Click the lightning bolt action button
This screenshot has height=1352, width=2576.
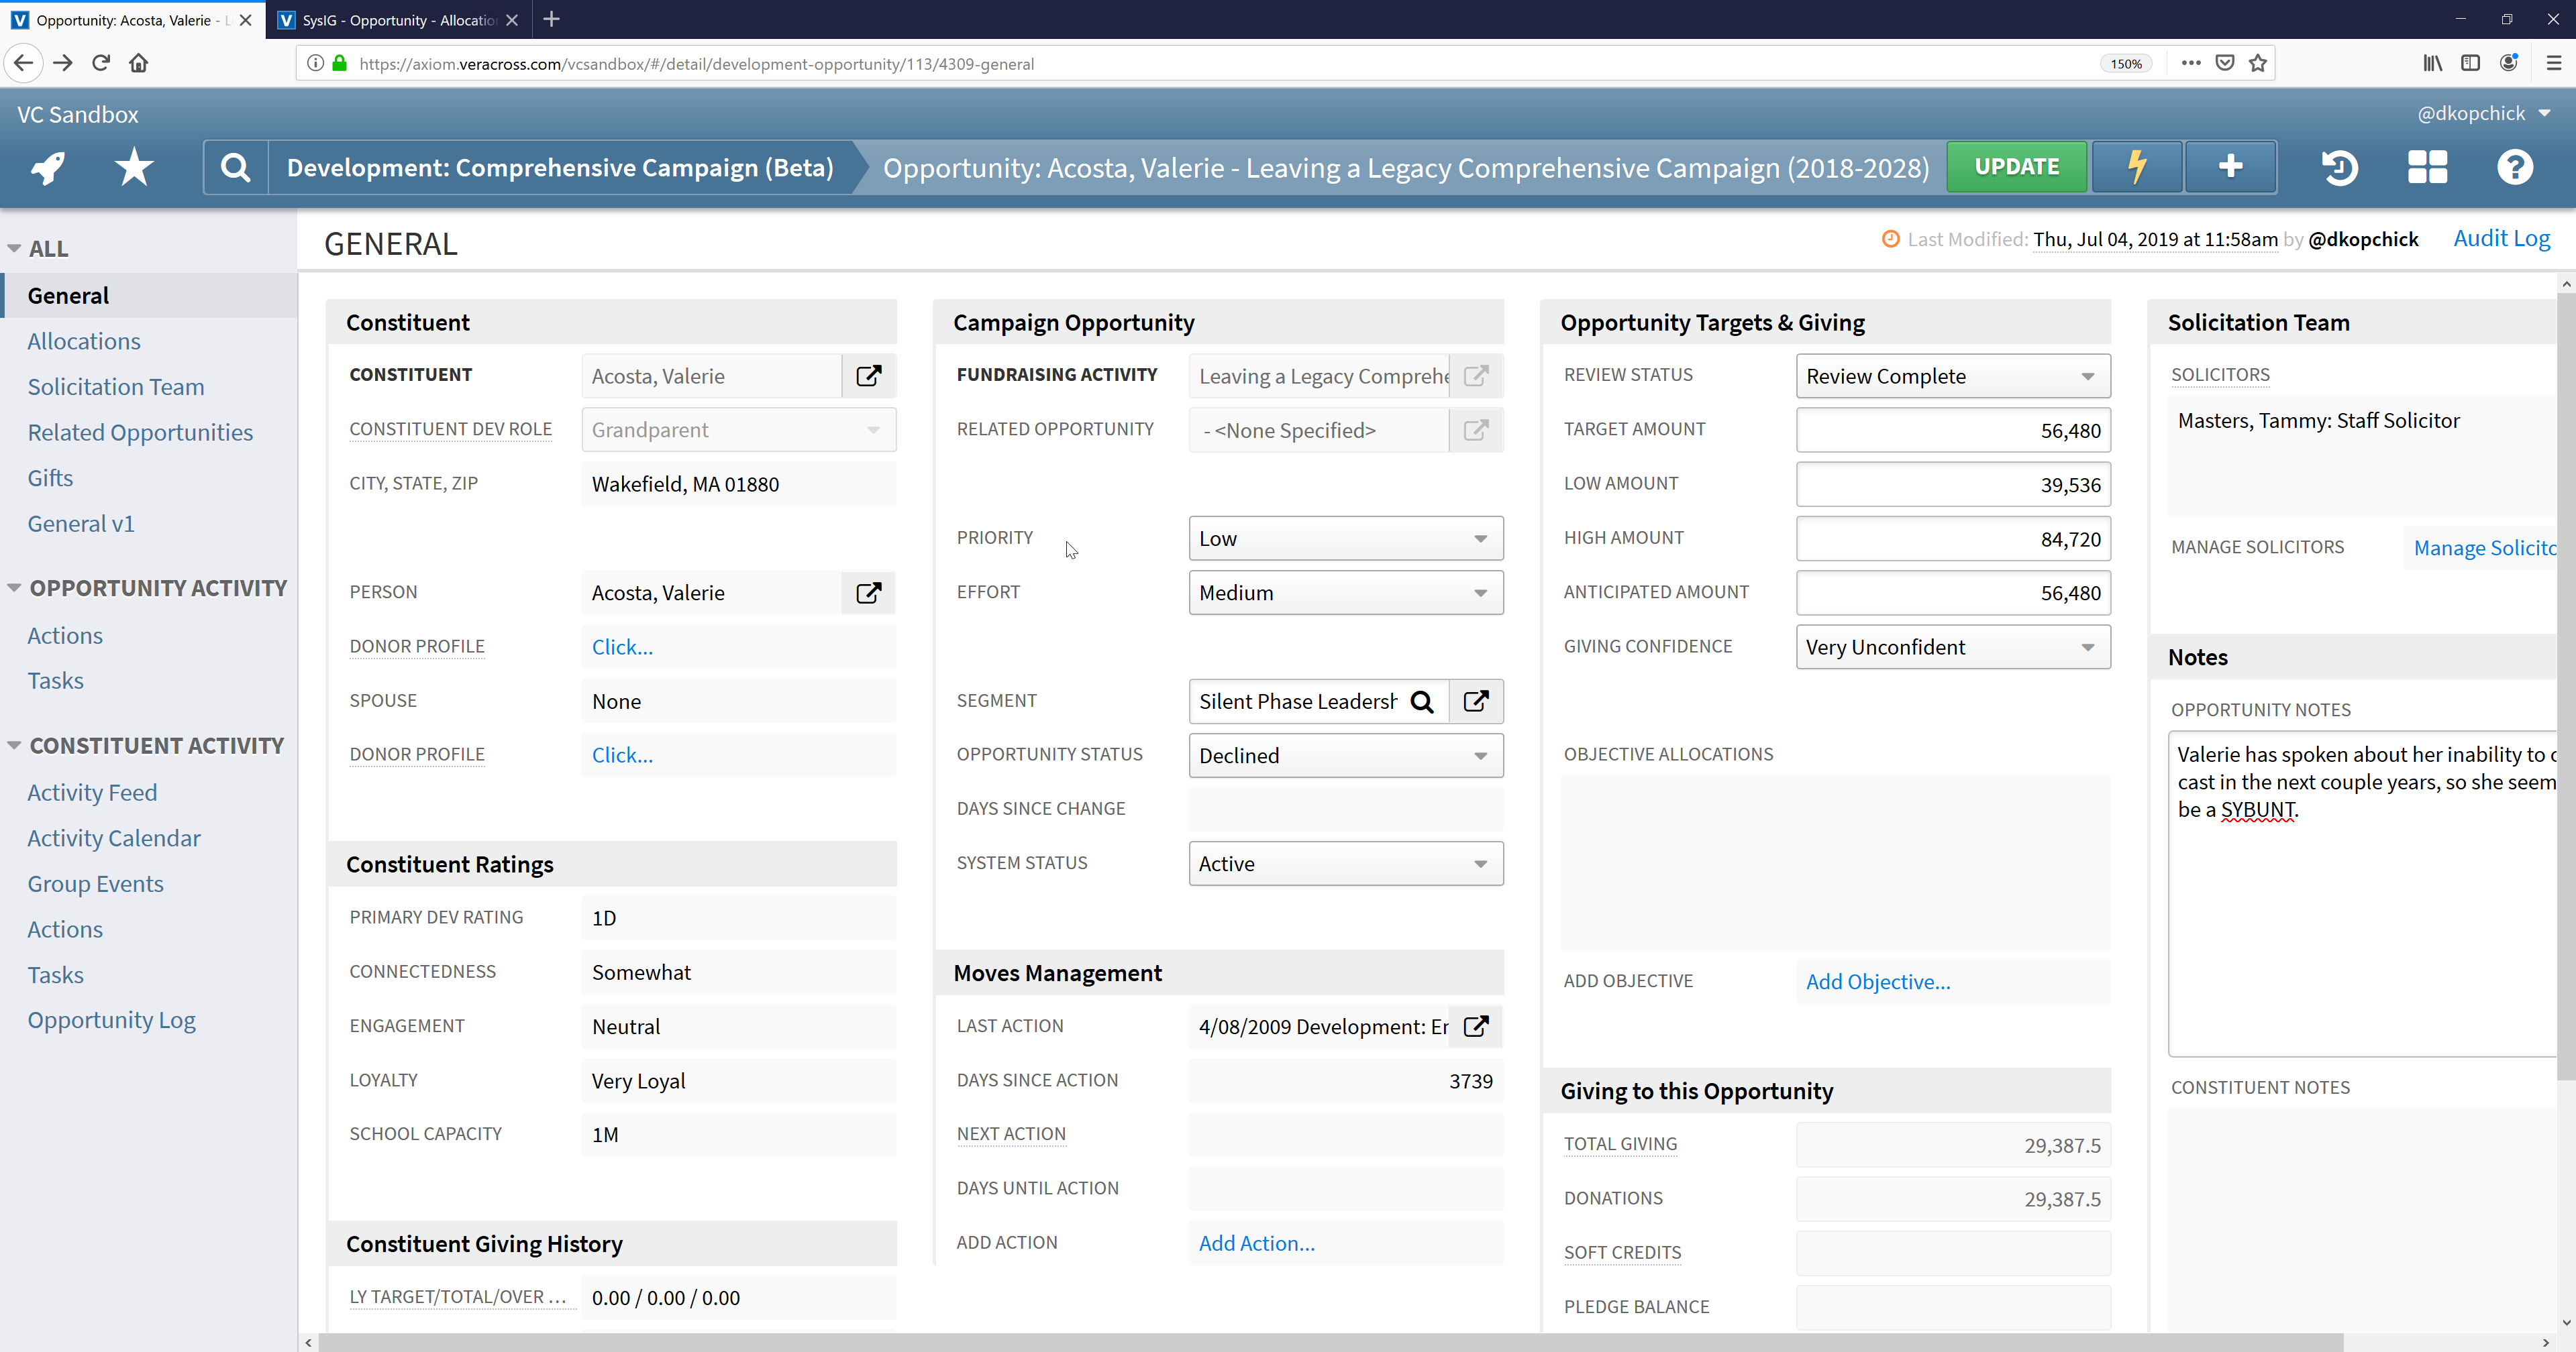pos(2137,167)
